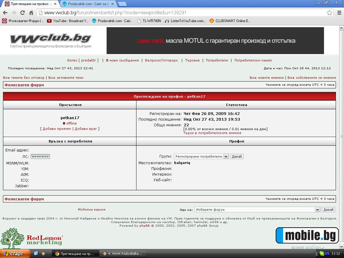The width and height of the screenshot is (344, 258).
Task: Click the browser Back arrow button
Action: pyautogui.click(x=5, y=13)
